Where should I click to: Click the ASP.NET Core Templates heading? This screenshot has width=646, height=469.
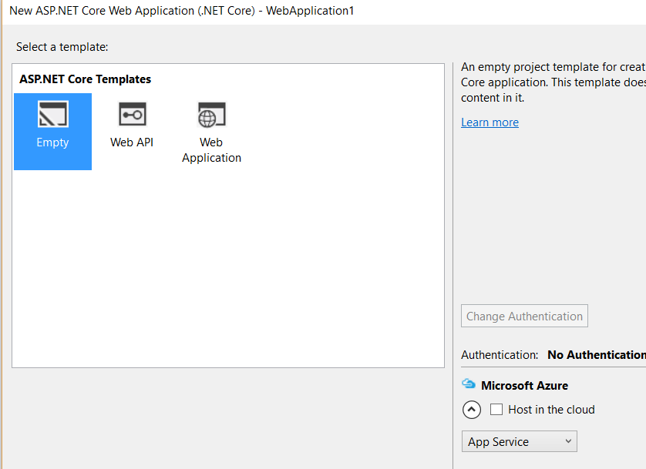coord(86,79)
